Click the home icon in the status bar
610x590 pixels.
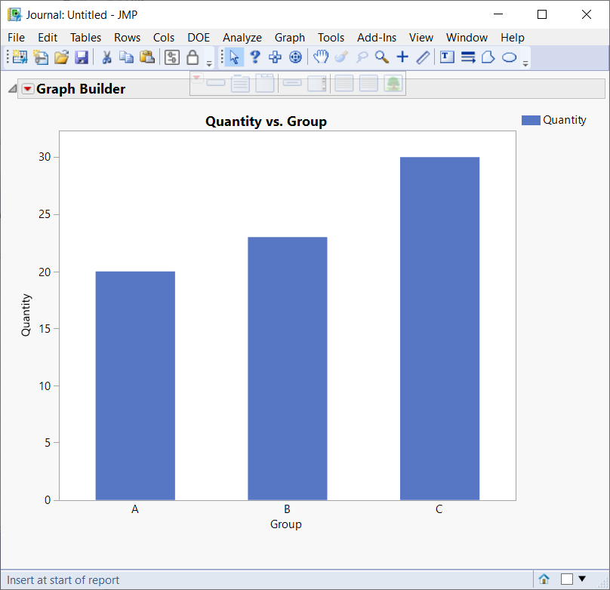(x=544, y=577)
